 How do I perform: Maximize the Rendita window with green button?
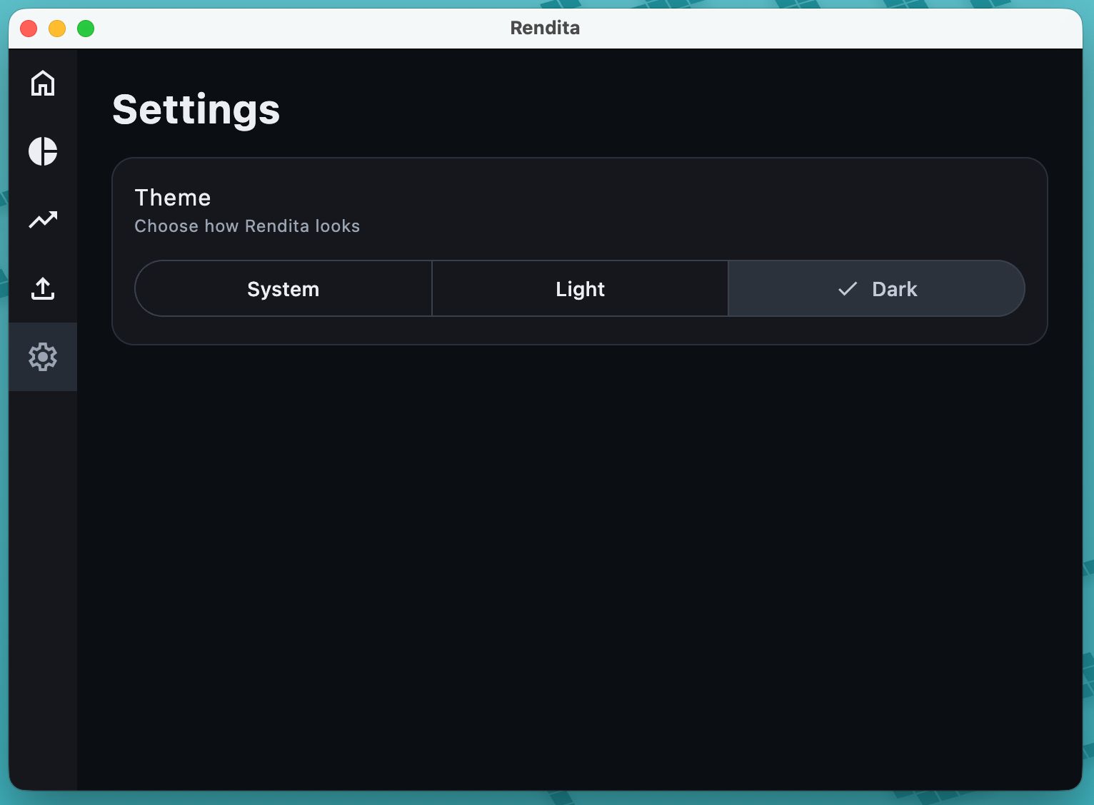tap(86, 29)
